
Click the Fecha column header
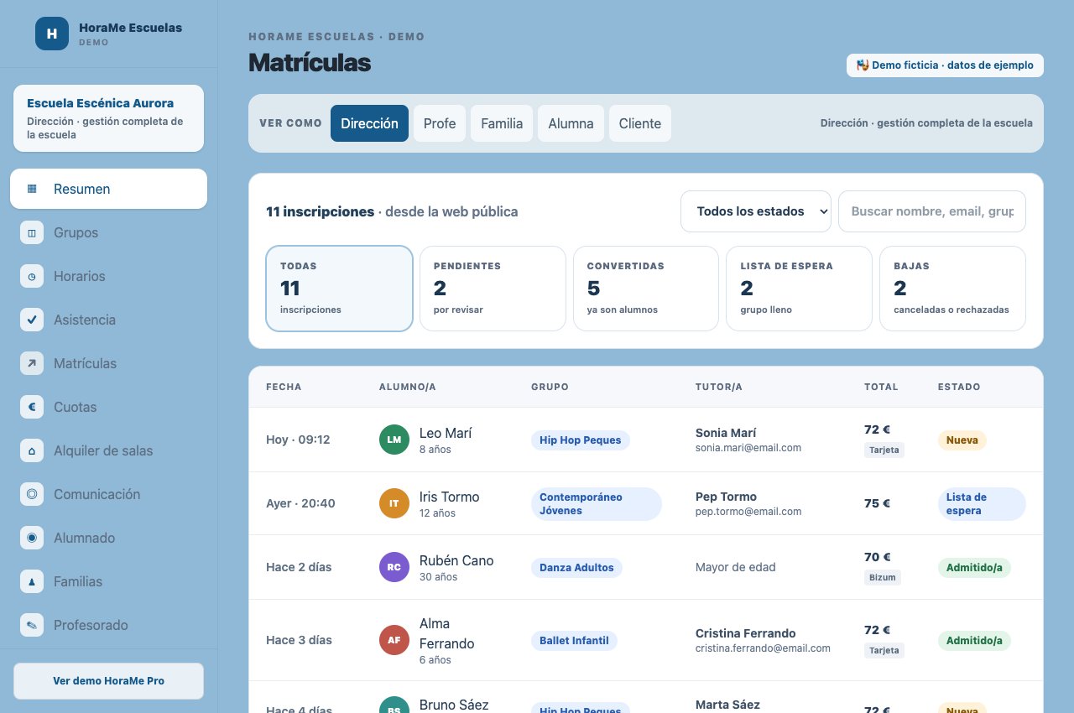284,387
